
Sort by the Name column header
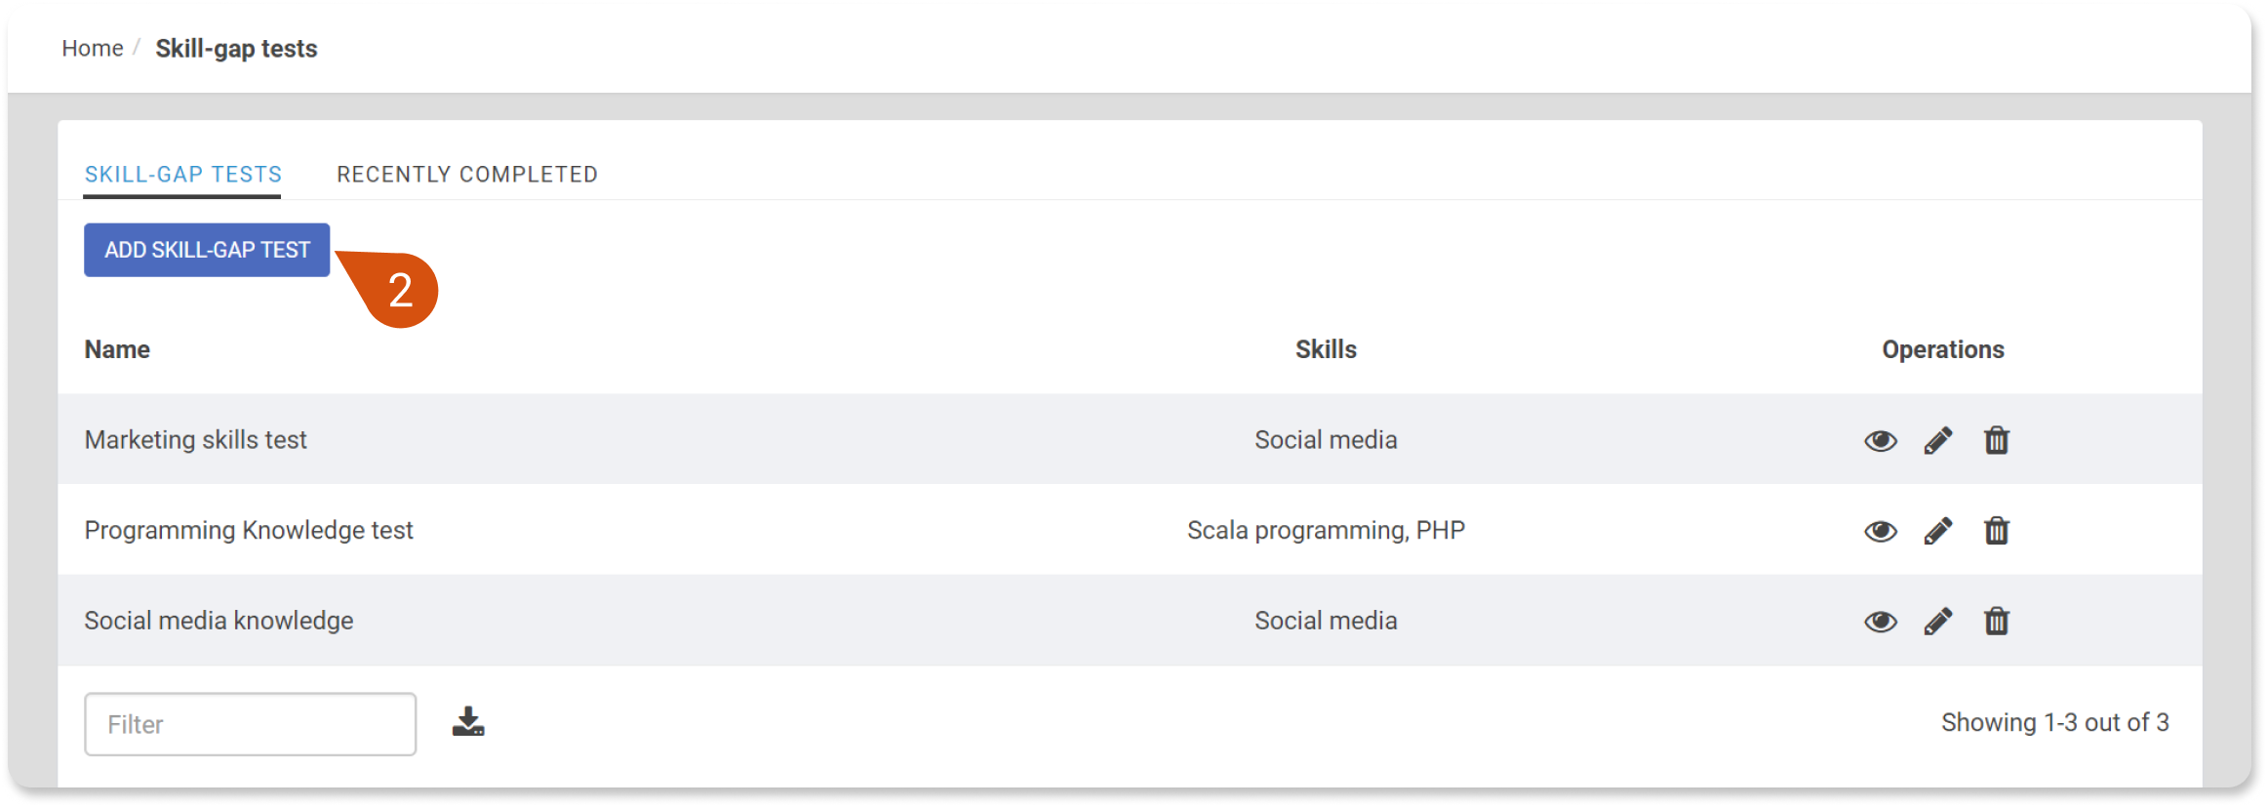(117, 349)
